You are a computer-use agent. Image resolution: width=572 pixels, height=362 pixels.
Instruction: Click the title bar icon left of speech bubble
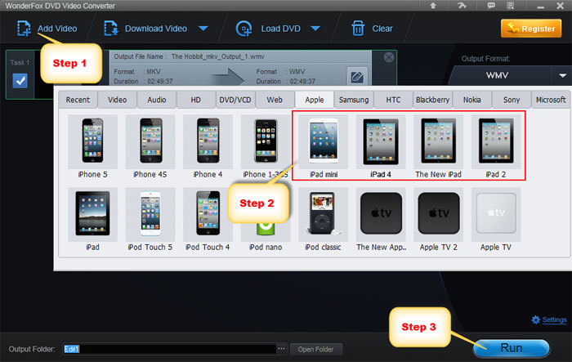(462, 6)
